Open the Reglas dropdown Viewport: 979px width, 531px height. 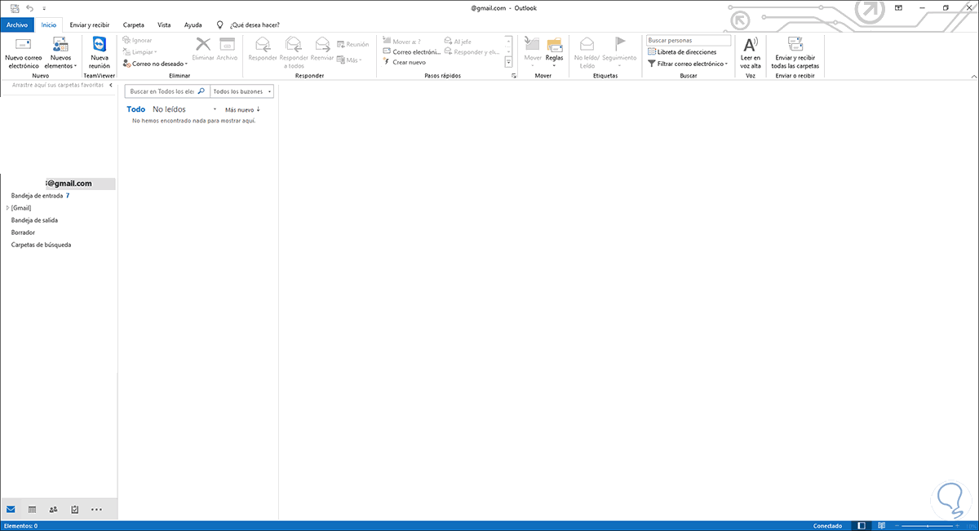(x=555, y=53)
